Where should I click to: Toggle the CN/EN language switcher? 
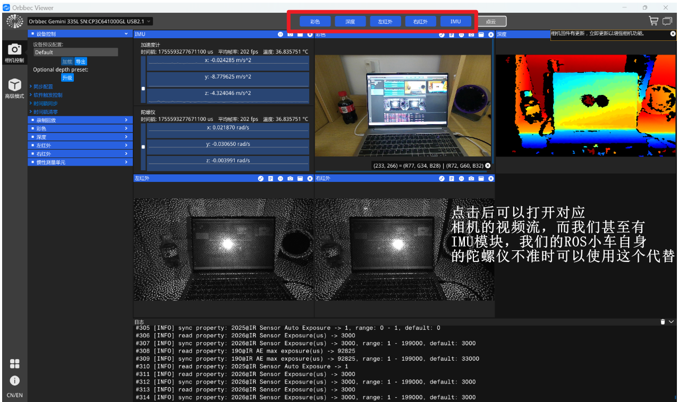[x=14, y=395]
